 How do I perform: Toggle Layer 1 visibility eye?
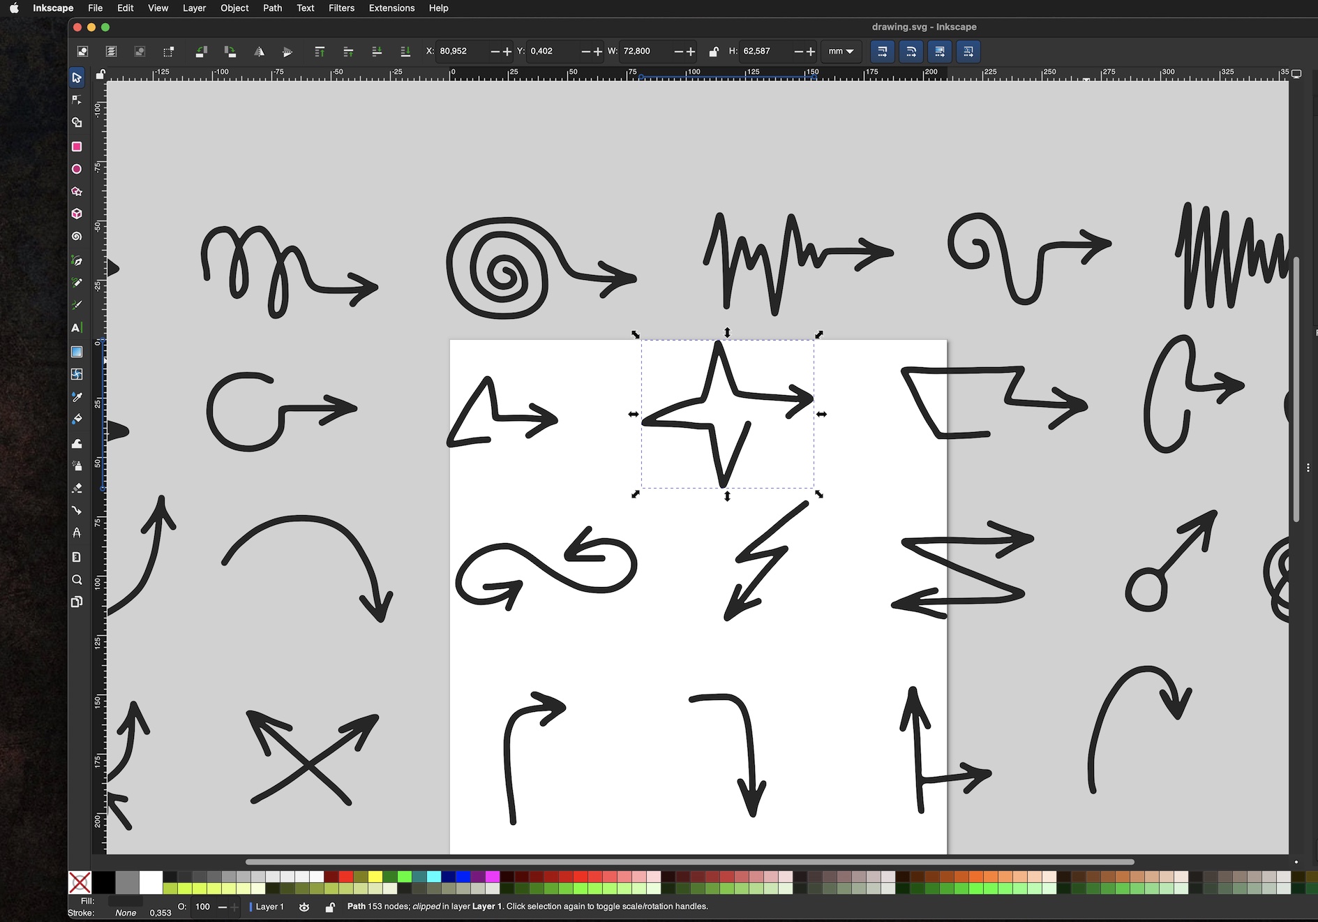pyautogui.click(x=304, y=907)
